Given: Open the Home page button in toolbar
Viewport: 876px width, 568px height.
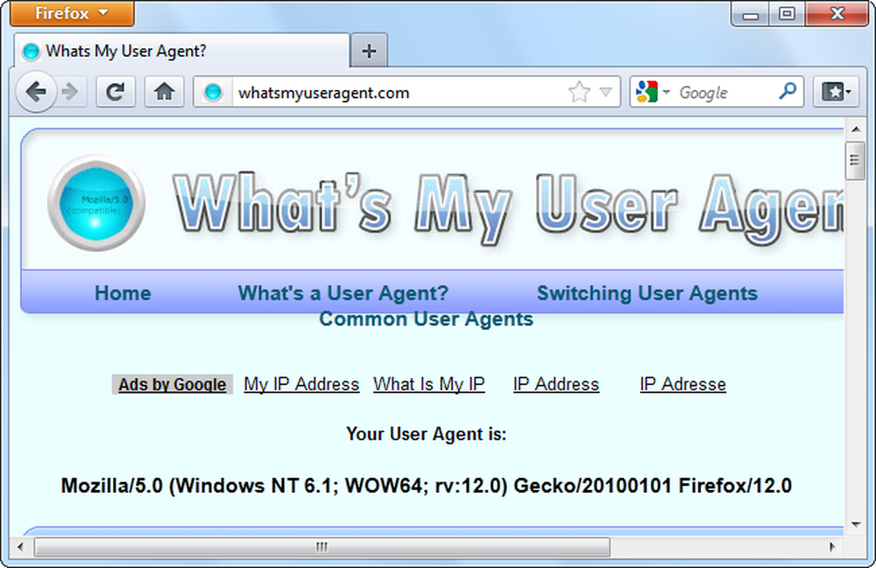Looking at the screenshot, I should (165, 92).
